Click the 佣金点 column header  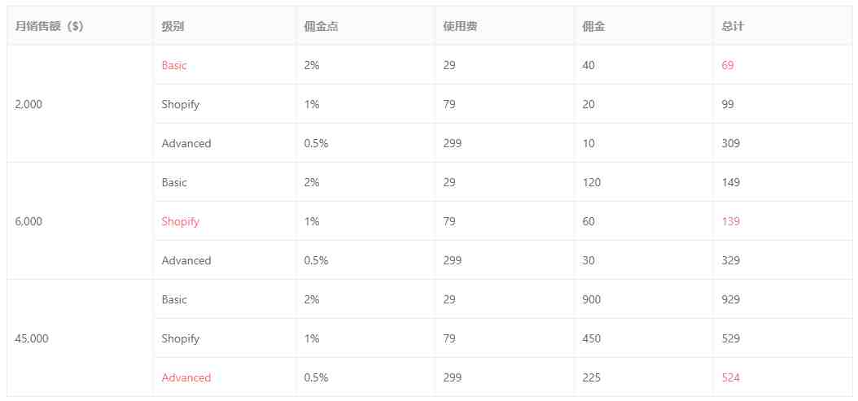pyautogui.click(x=322, y=26)
